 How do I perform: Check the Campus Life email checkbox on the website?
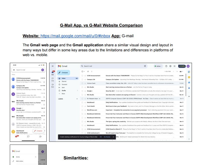click(x=82, y=79)
